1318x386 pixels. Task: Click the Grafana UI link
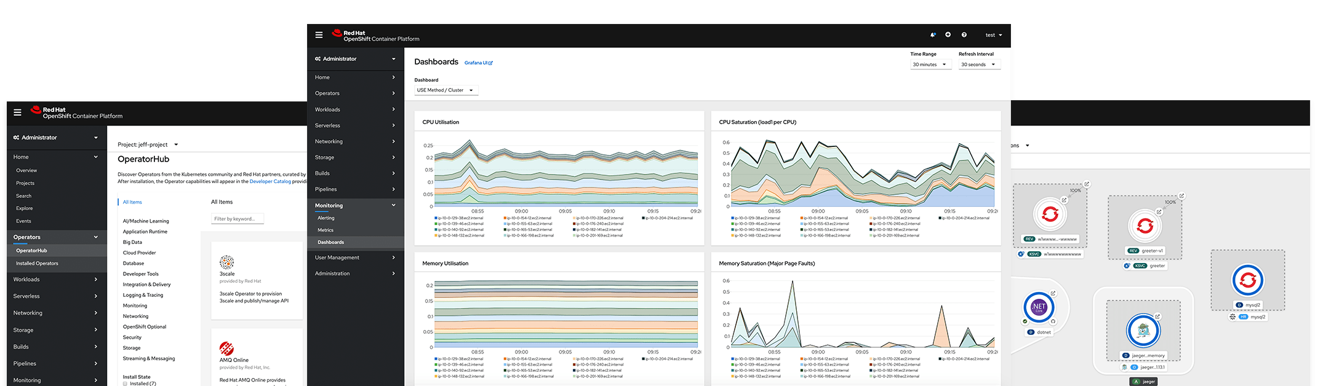(x=478, y=63)
